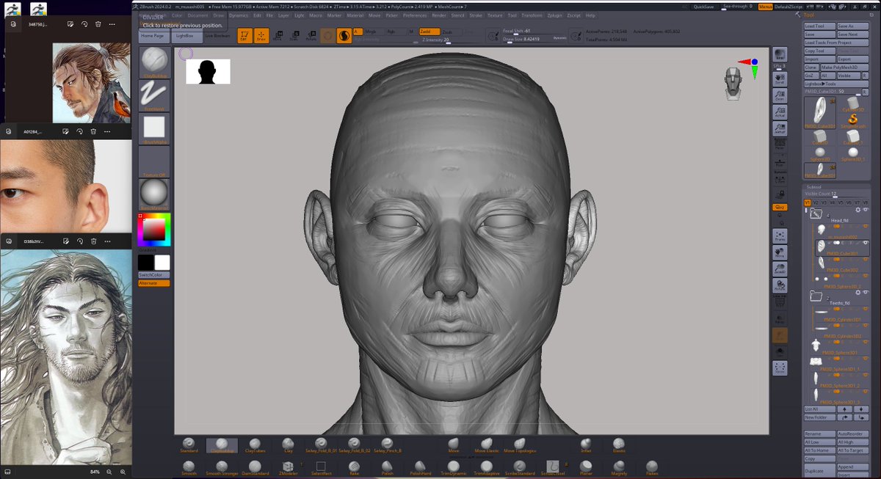881x479 pixels.
Task: Select the Magnify brush
Action: point(619,468)
